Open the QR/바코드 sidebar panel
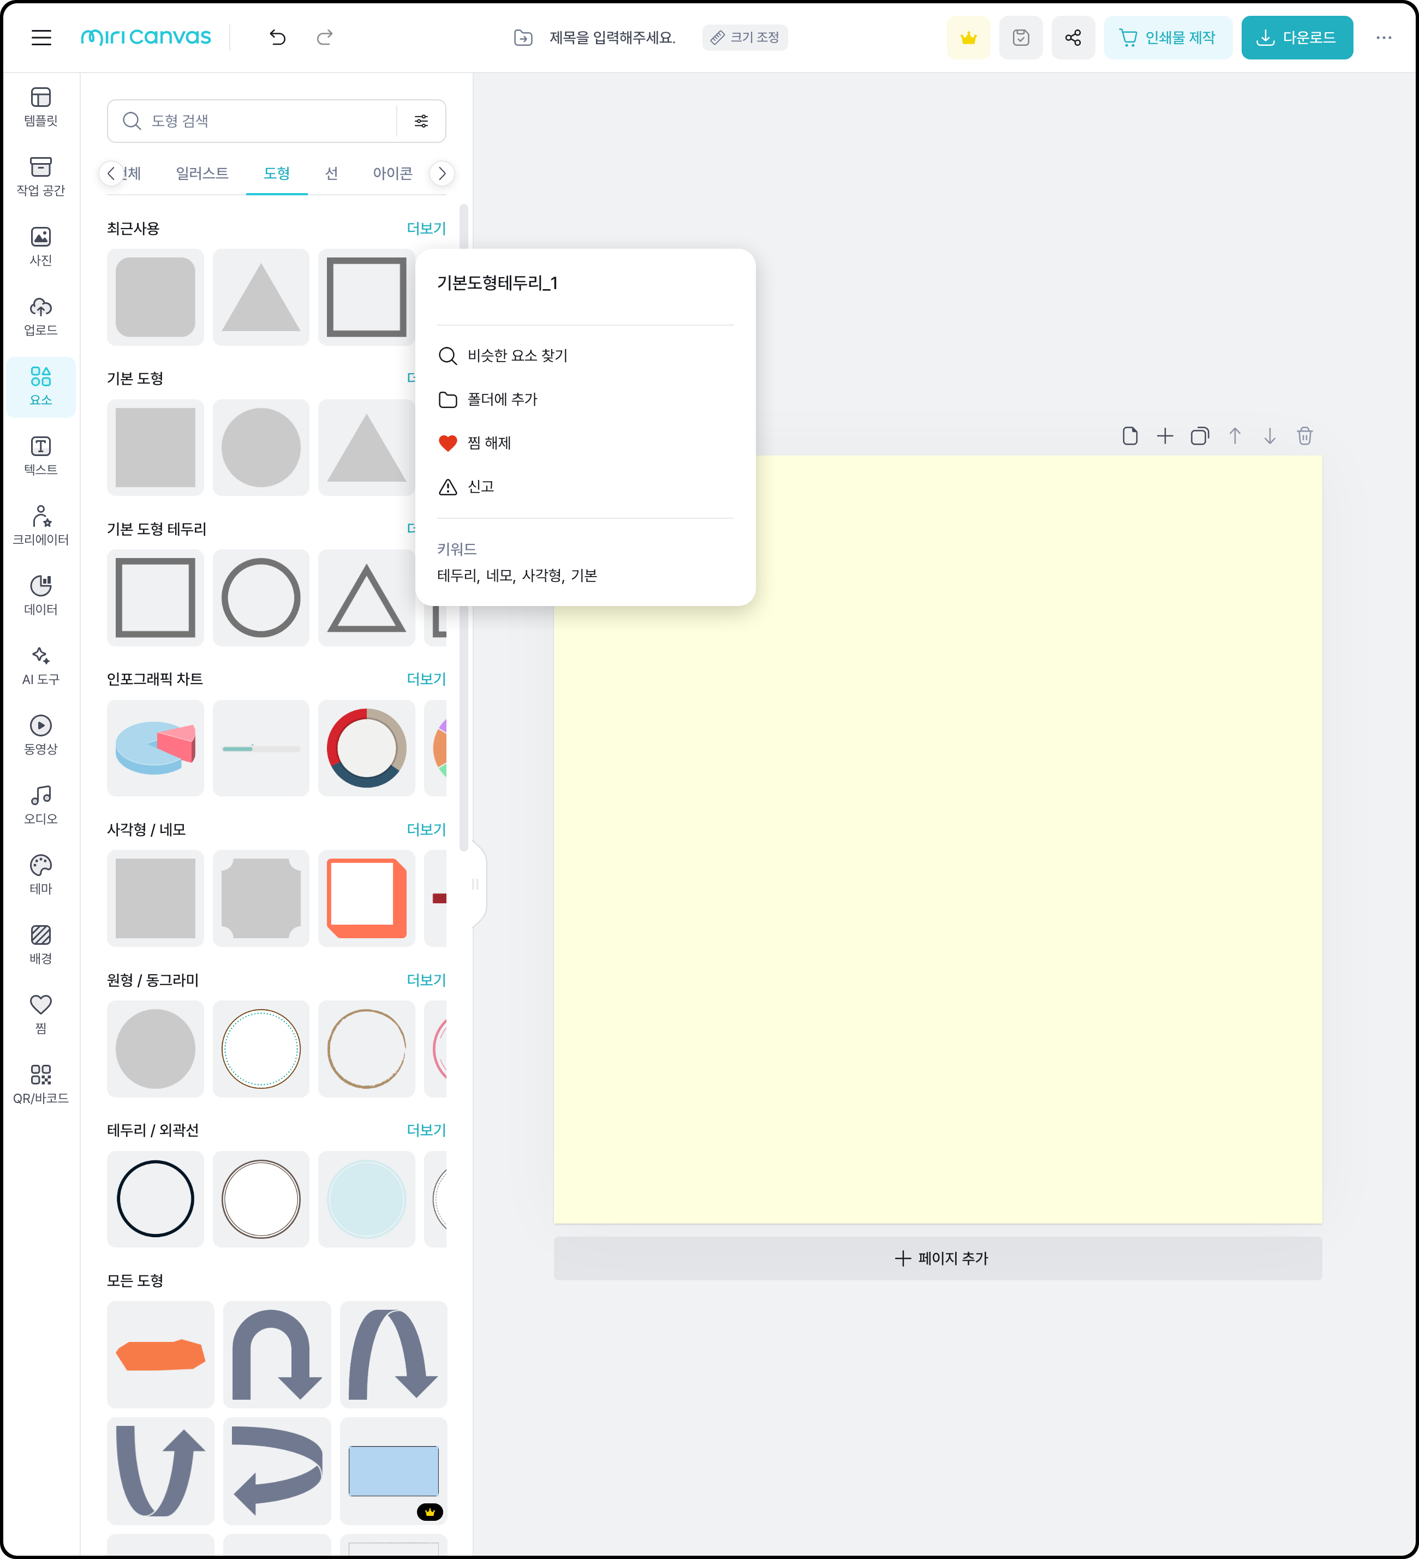The width and height of the screenshot is (1419, 1559). point(41,1084)
